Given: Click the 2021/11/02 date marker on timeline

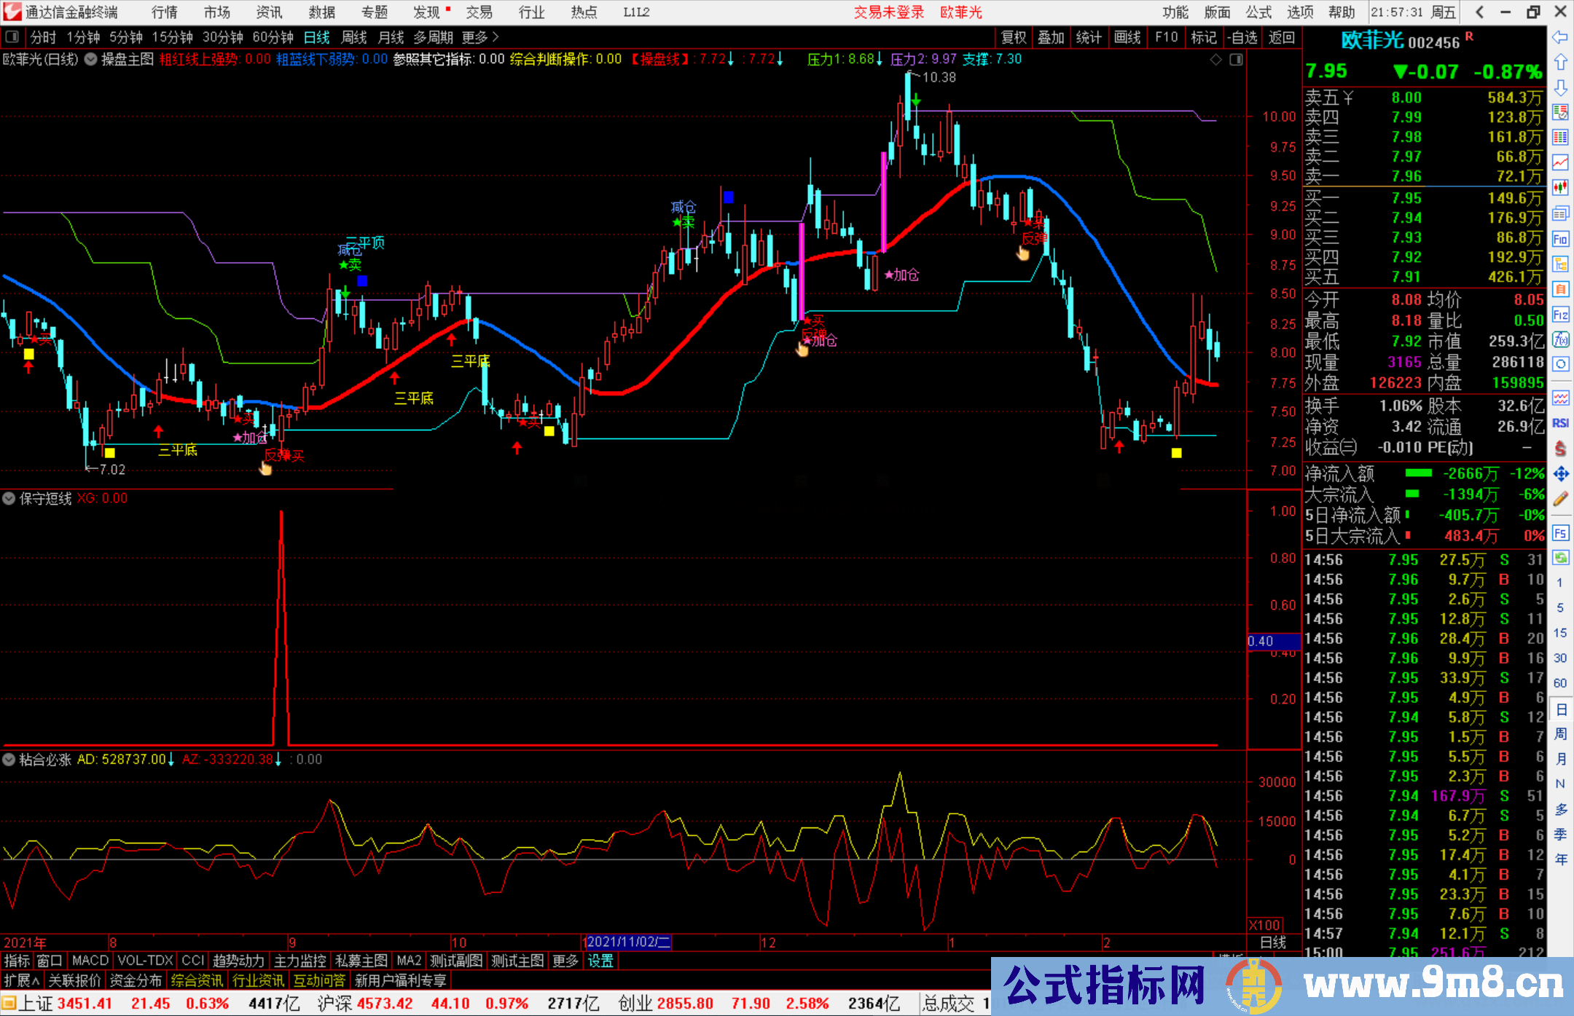Looking at the screenshot, I should pos(628,942).
